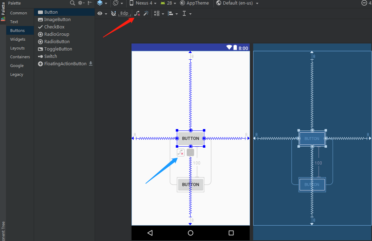Change API level 28 dropdown
372x241 pixels.
tap(168, 3)
